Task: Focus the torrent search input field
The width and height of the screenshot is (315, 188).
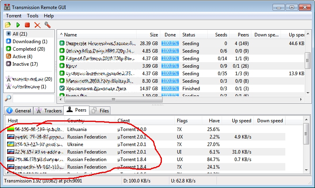Action: [33, 99]
